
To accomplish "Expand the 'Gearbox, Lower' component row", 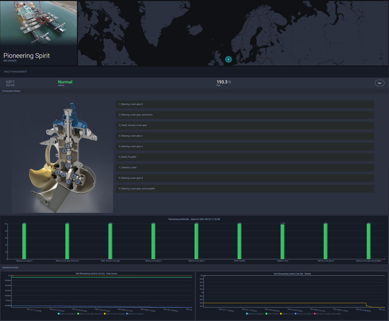I will [x=244, y=168].
